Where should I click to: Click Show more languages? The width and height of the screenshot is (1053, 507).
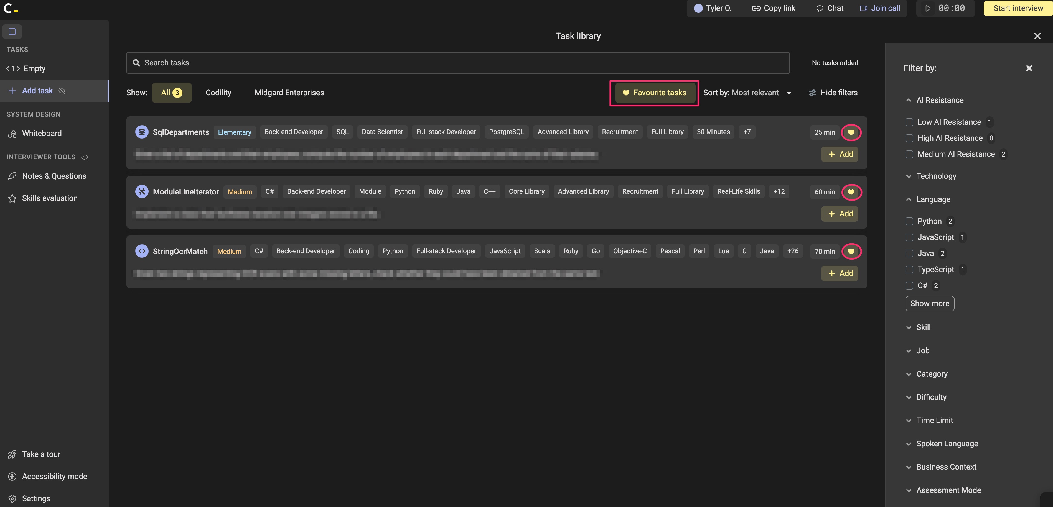pyautogui.click(x=930, y=304)
